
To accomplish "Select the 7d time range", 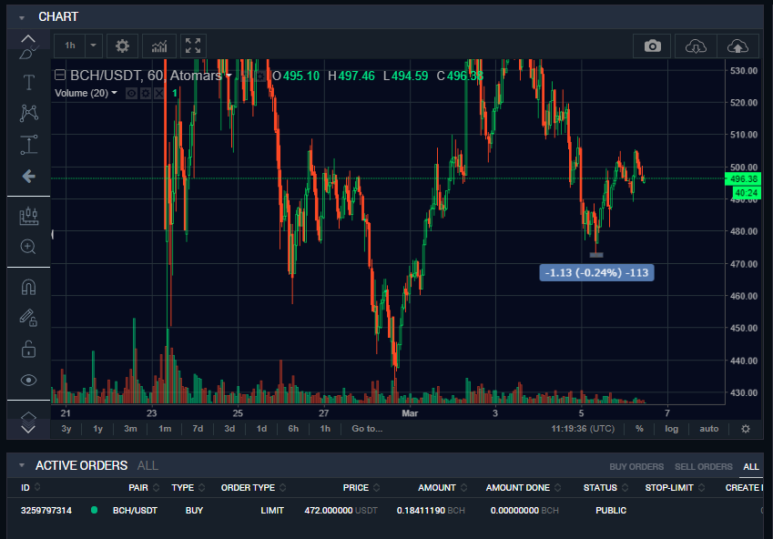I will 198,429.
